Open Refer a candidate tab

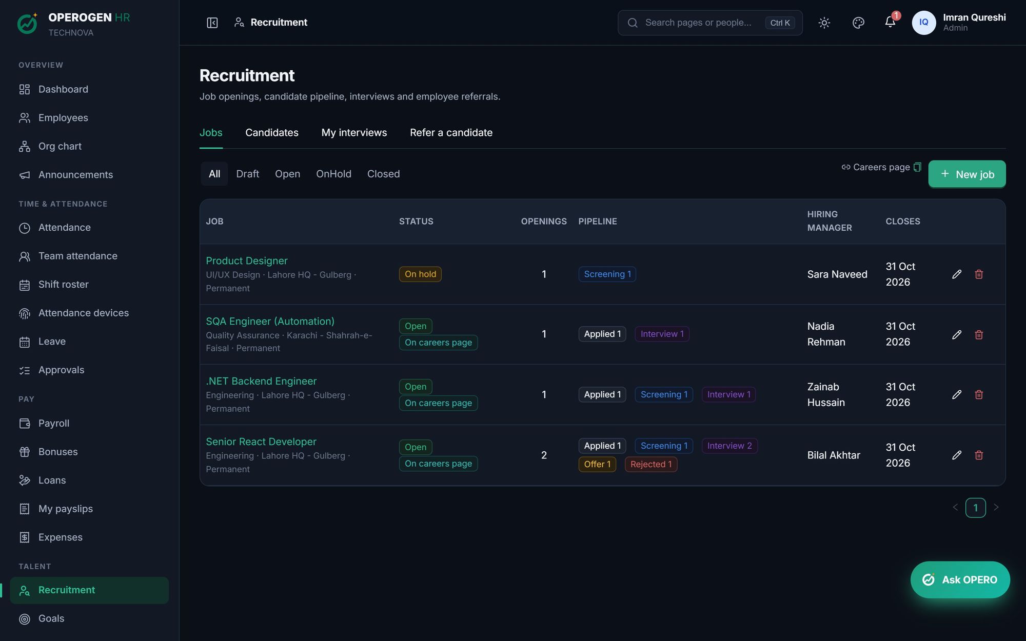point(451,133)
